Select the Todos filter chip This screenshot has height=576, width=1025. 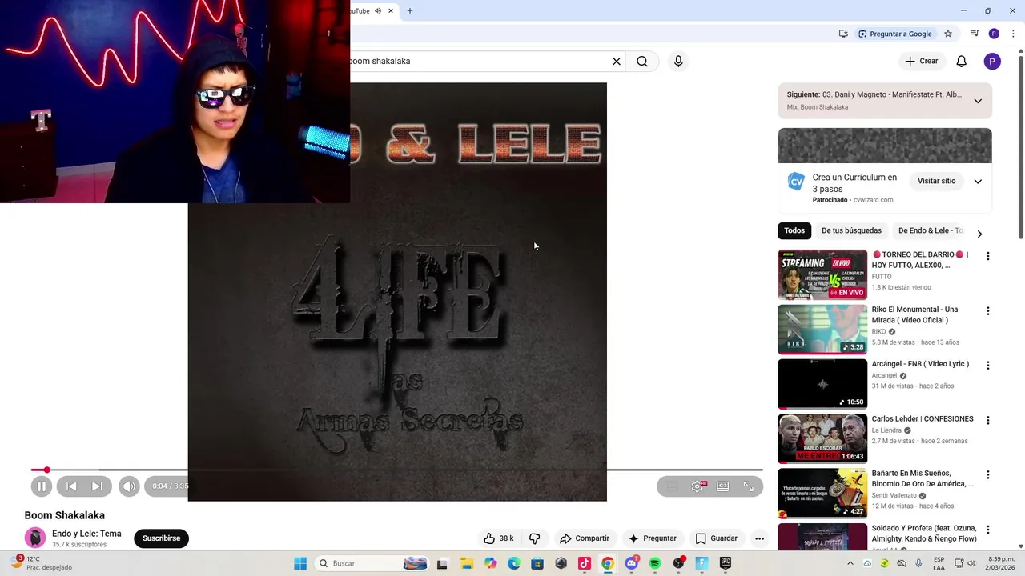pos(794,230)
